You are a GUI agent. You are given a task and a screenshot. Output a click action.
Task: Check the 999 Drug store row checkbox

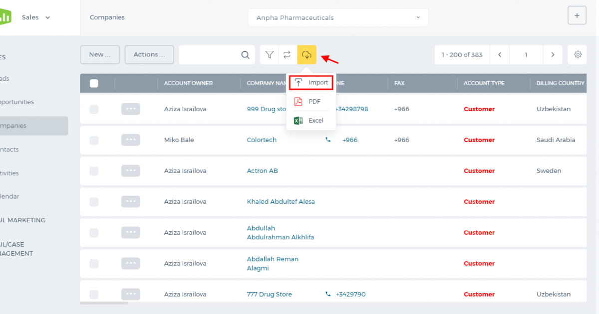[x=94, y=109]
